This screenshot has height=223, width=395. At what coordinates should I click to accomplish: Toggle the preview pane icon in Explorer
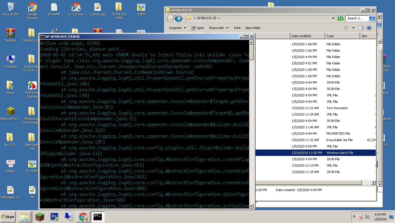point(361,28)
